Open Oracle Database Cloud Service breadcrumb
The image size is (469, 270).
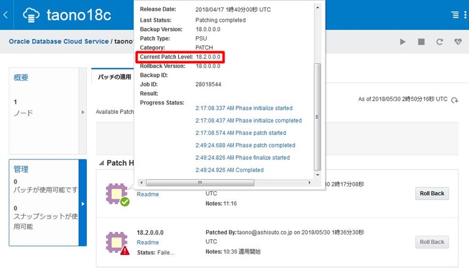coord(58,42)
